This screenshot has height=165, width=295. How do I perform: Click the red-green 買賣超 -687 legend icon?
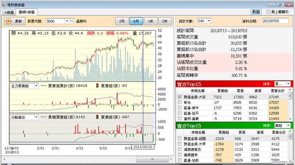[97, 117]
